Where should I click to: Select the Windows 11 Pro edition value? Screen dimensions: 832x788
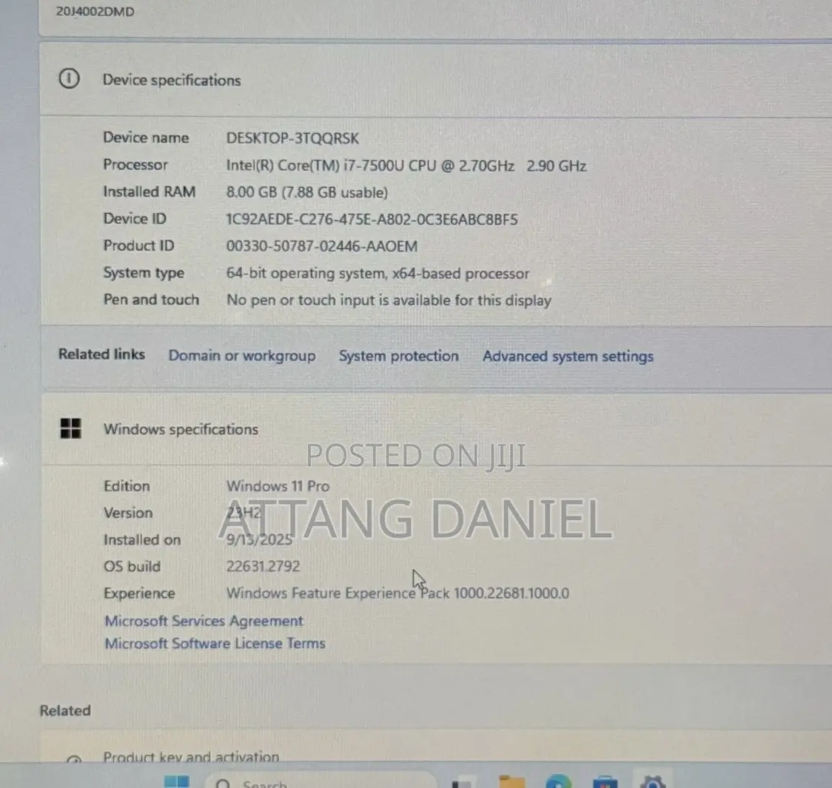click(278, 485)
